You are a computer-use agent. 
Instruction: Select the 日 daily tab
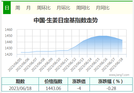point(7,8)
